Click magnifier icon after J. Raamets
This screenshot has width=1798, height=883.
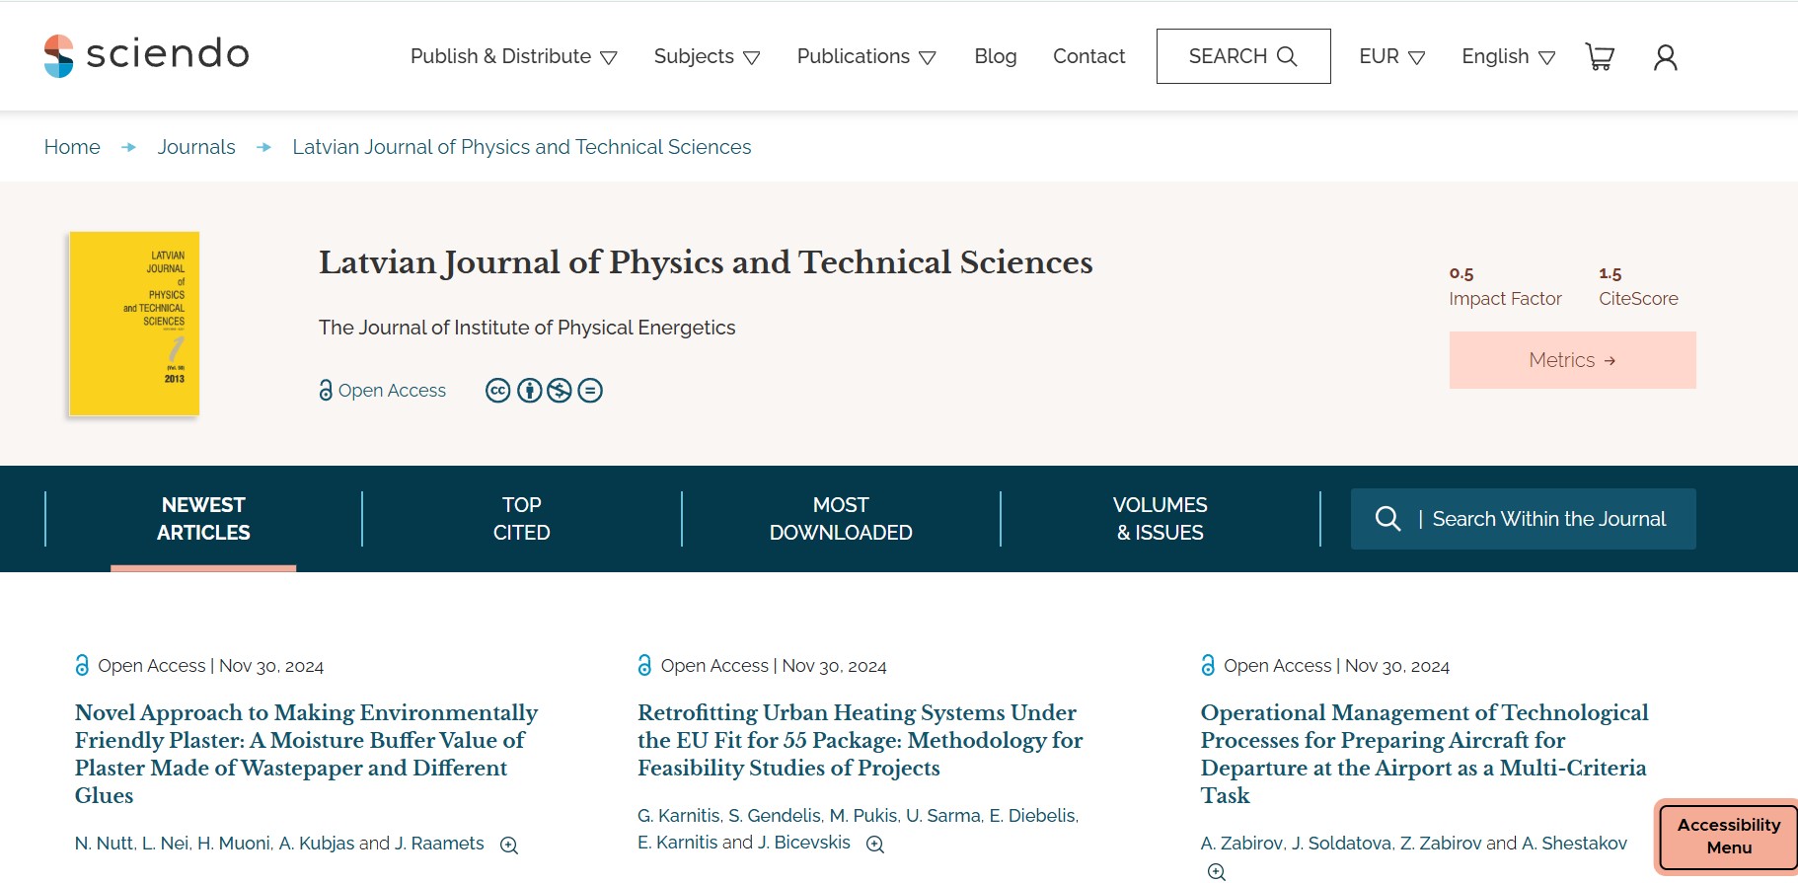[509, 846]
